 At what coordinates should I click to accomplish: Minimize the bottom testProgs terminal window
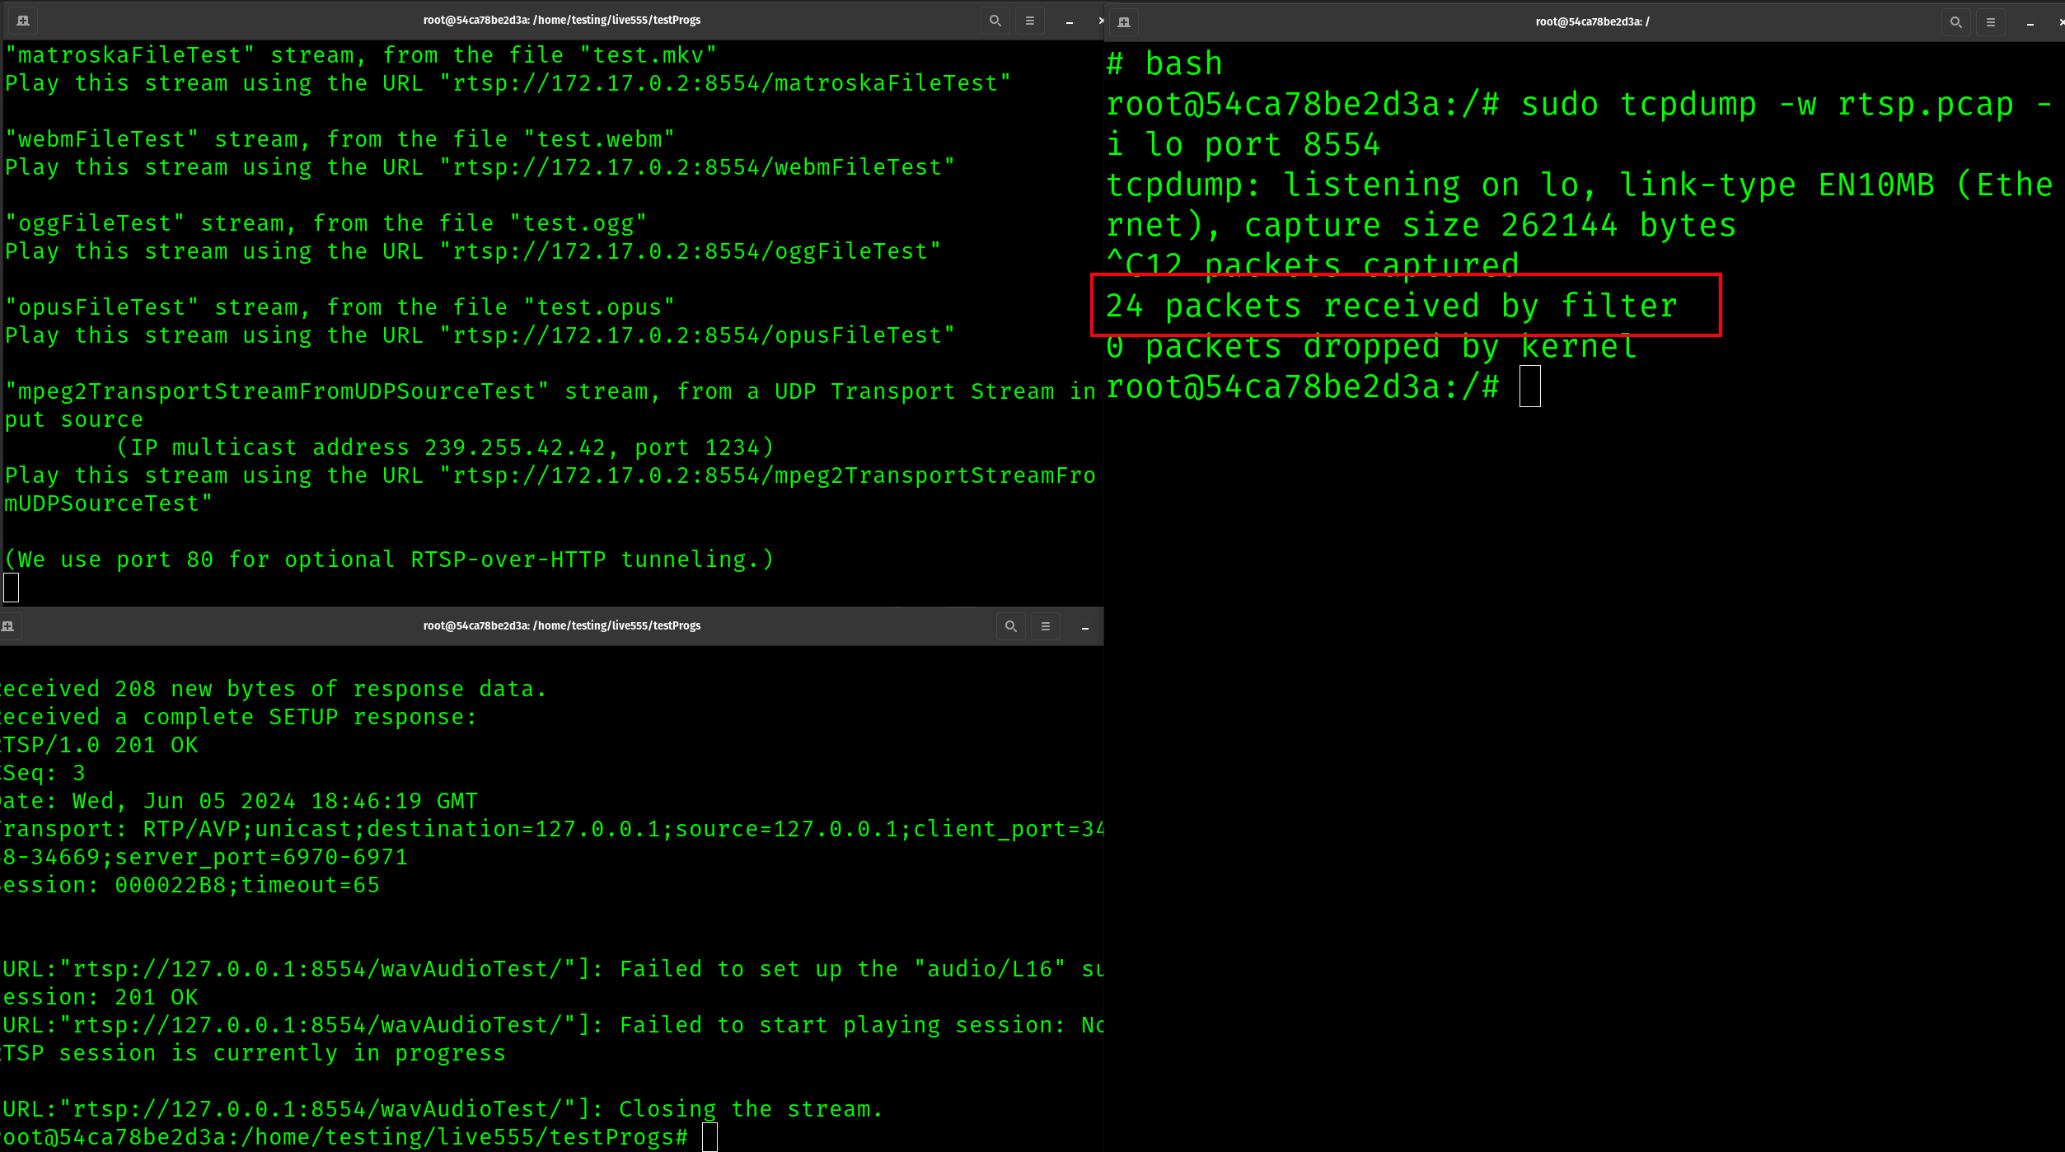1085,628
